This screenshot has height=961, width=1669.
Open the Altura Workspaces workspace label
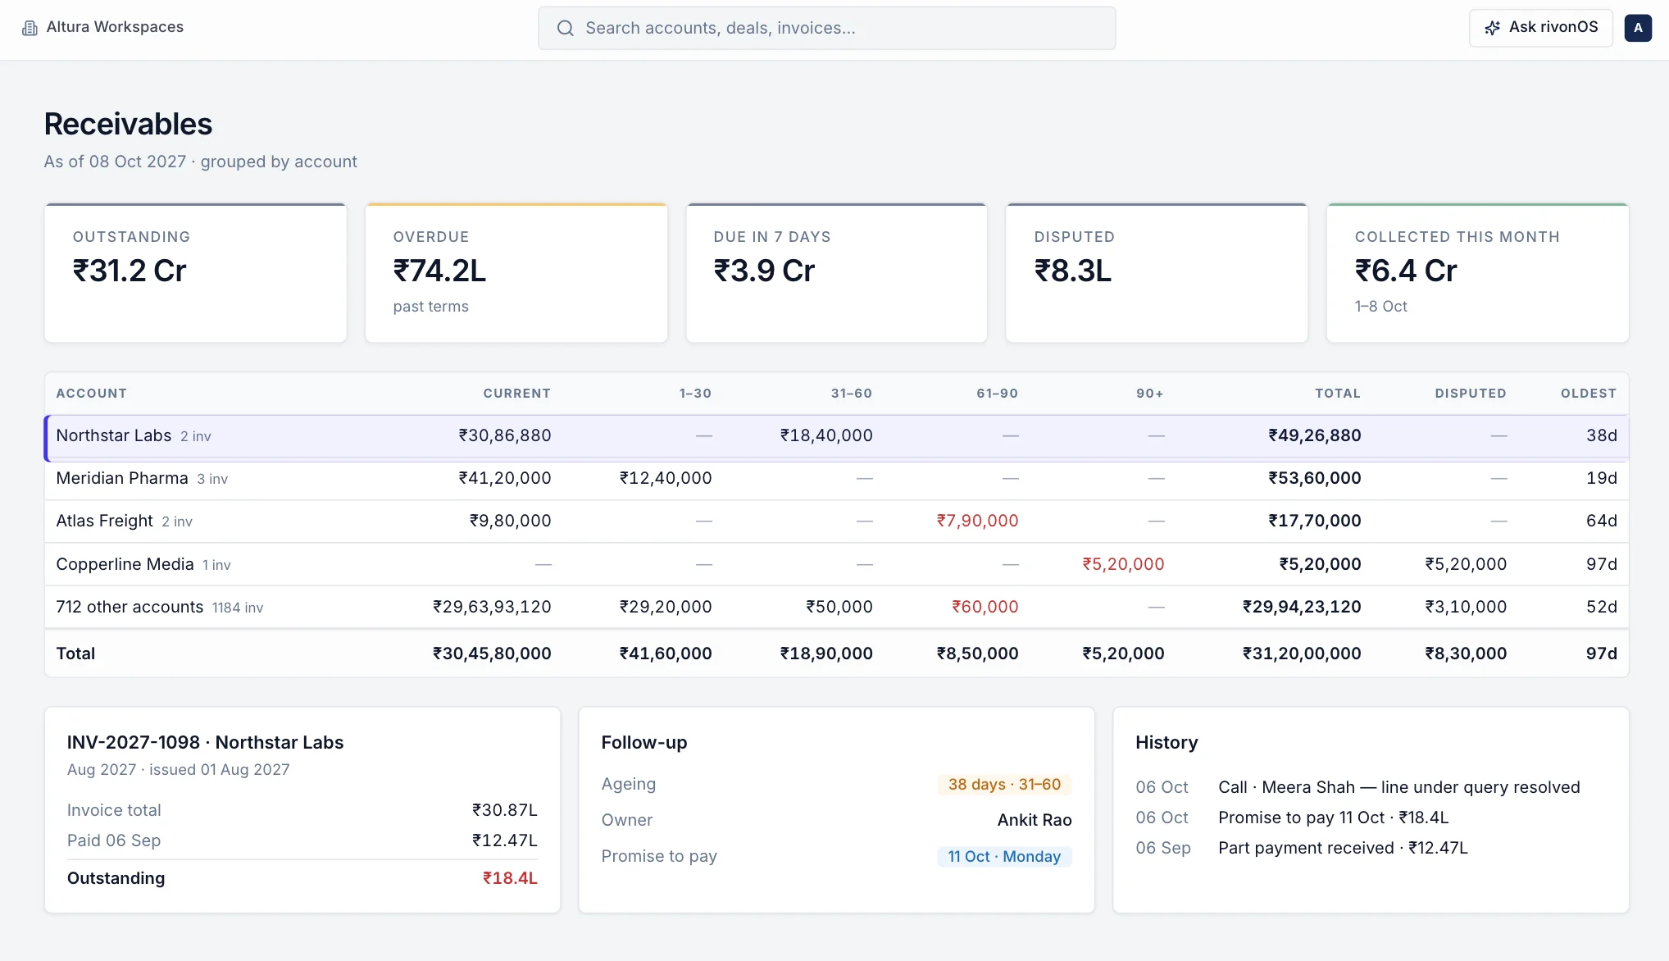click(x=115, y=27)
